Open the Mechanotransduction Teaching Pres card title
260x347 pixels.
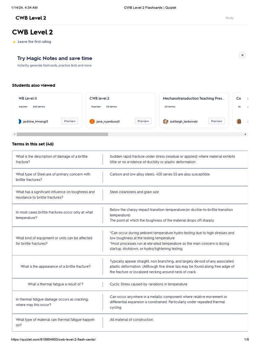193,98
